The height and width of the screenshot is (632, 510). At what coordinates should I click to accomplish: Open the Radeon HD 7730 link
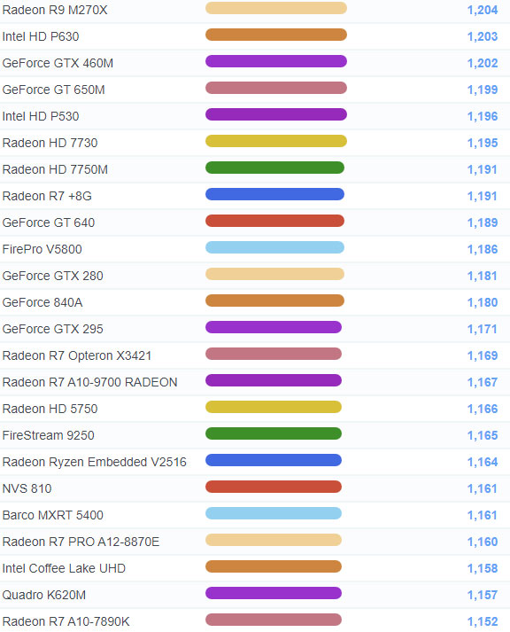(x=50, y=143)
